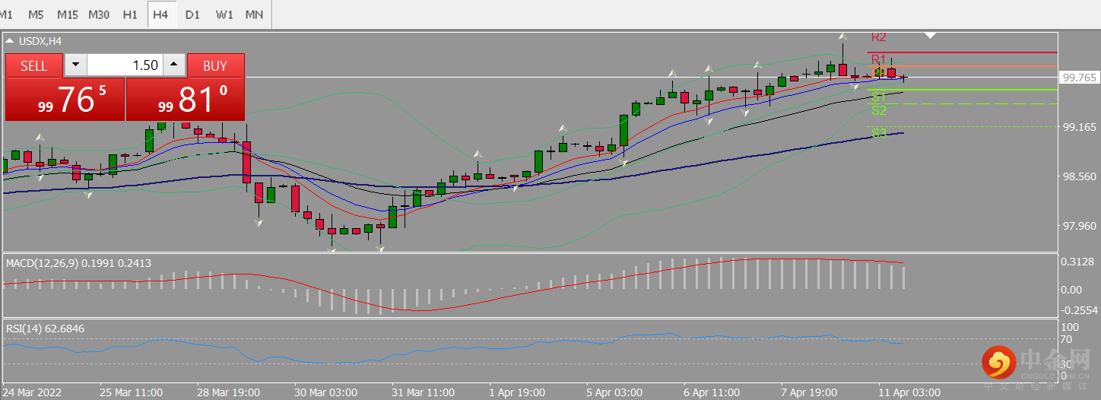Click the R1 pivot resistance label

tap(879, 59)
